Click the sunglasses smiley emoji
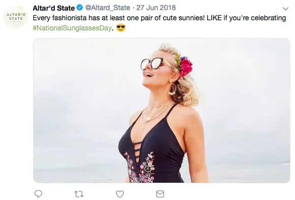Screen dimensions: 295x200 pos(121,28)
